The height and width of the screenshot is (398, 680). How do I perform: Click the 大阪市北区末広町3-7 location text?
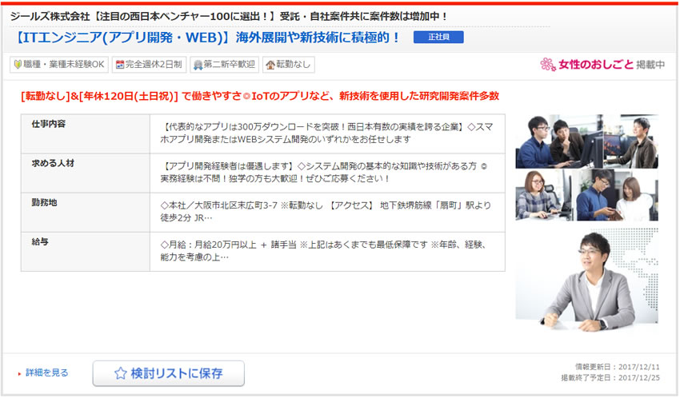click(x=326, y=211)
